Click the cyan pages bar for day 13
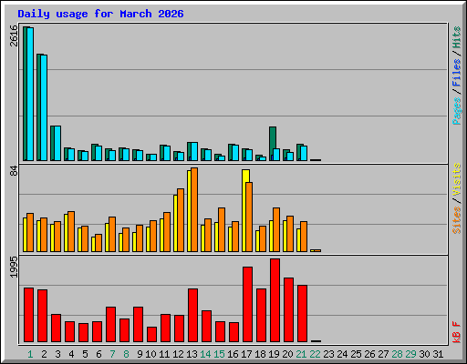 coord(194,151)
